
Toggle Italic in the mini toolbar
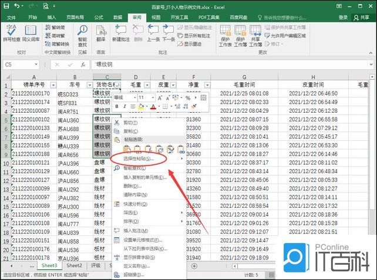[124, 106]
